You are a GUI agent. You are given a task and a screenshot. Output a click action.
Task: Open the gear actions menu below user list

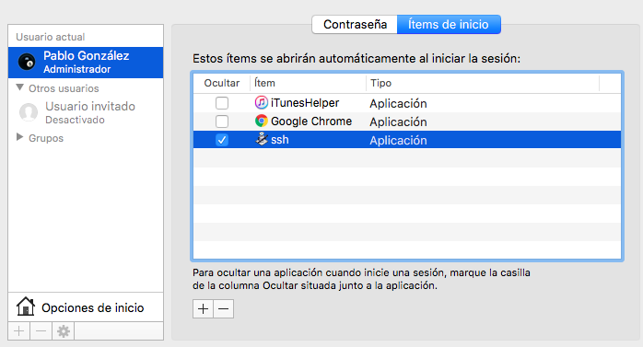coord(64,331)
